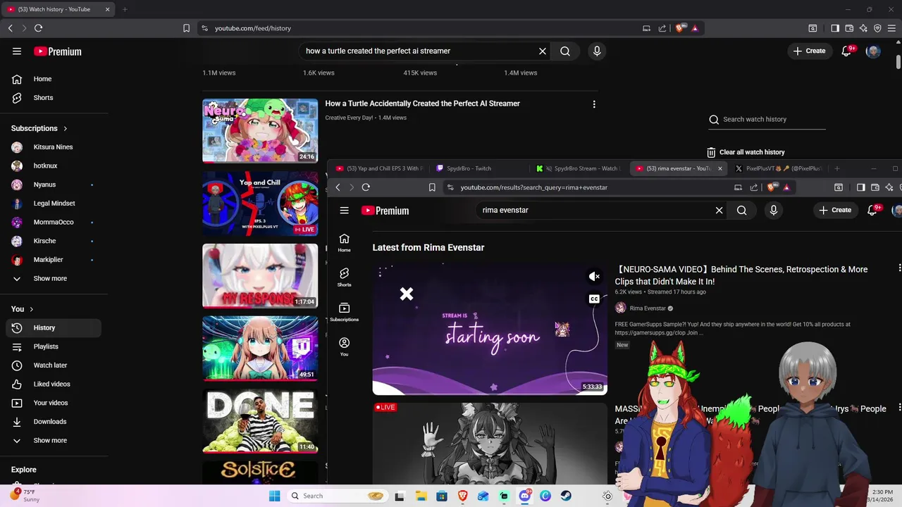Image resolution: width=902 pixels, height=507 pixels.
Task: Clear all watch history
Action: coord(746,152)
